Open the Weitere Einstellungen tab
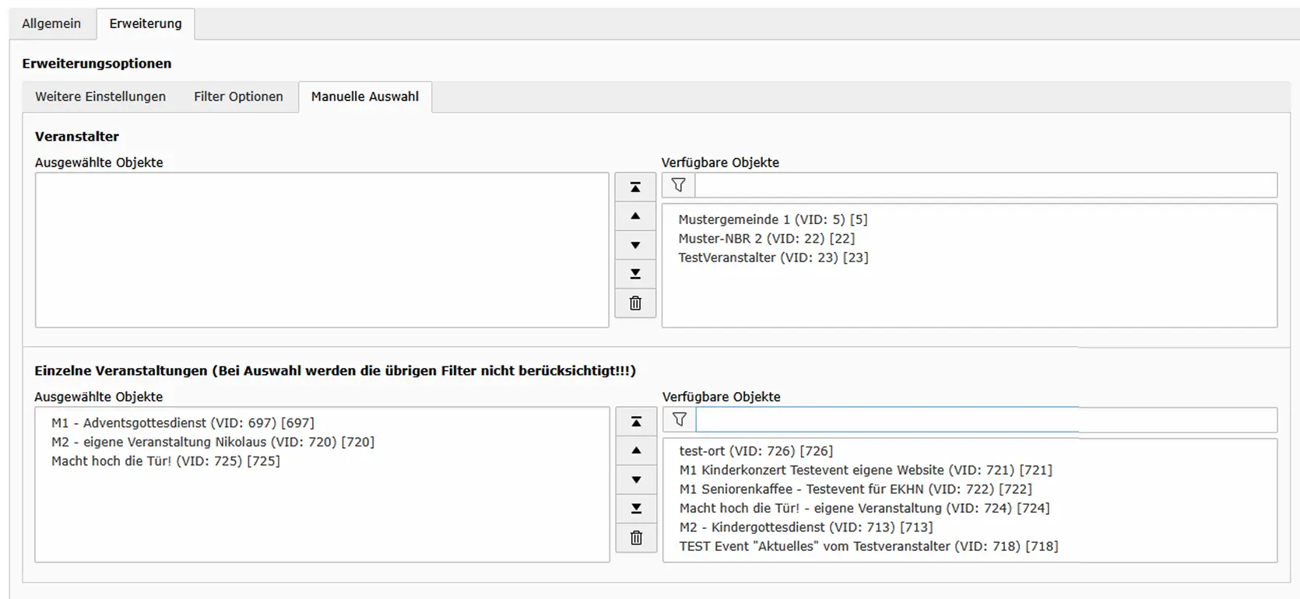Viewport: 1300px width, 599px height. tap(100, 96)
